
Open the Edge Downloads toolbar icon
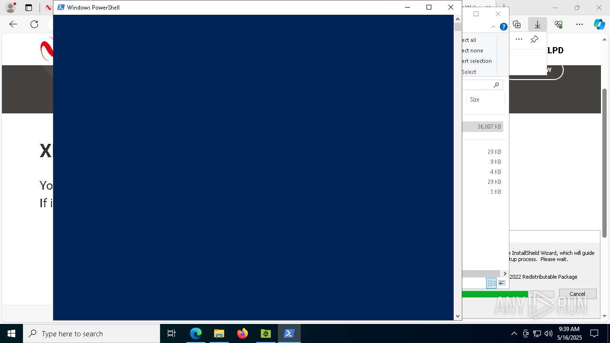point(537,24)
